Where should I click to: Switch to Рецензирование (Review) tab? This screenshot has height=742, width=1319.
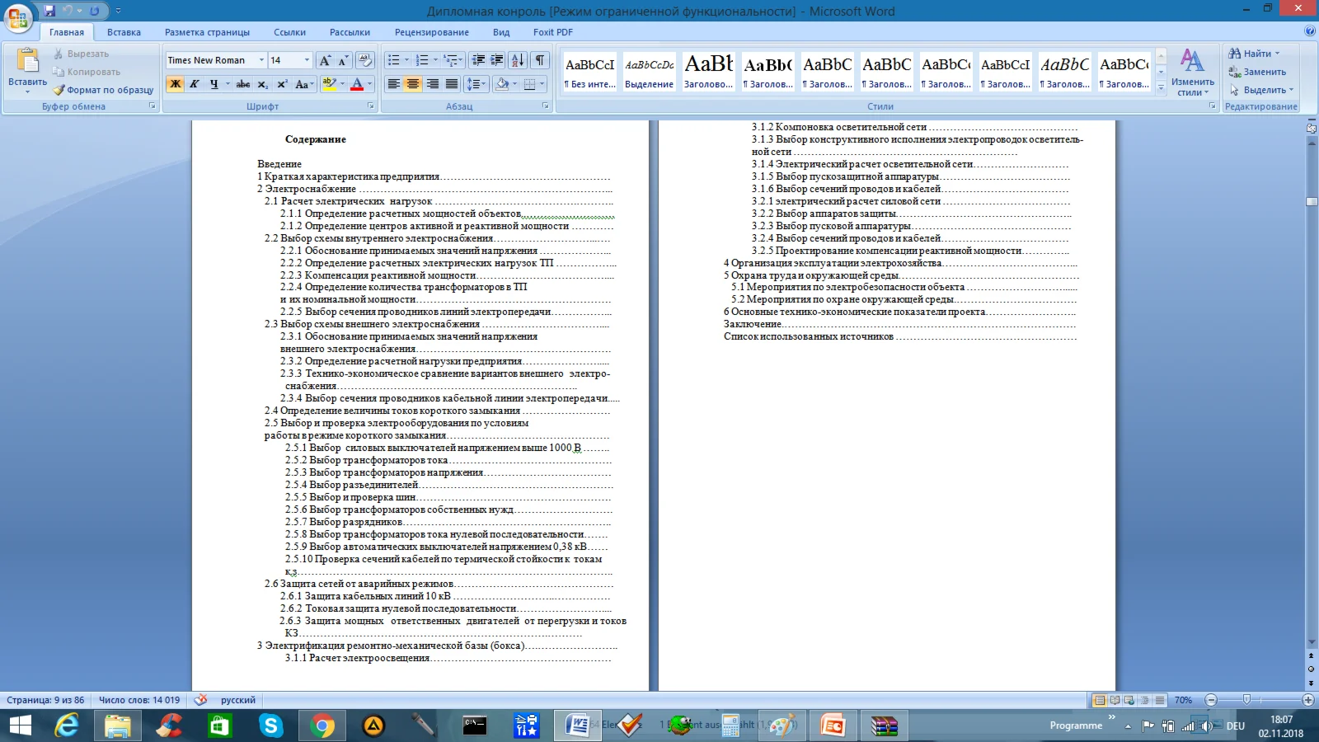click(x=431, y=32)
